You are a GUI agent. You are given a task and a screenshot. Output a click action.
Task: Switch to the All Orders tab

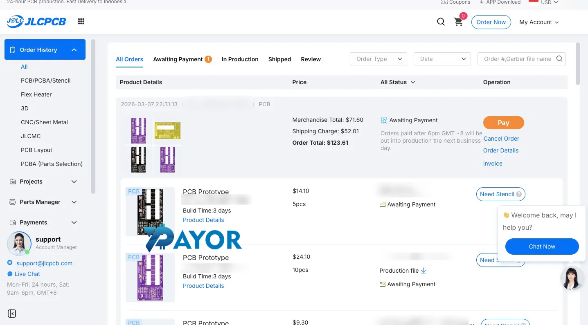click(129, 59)
